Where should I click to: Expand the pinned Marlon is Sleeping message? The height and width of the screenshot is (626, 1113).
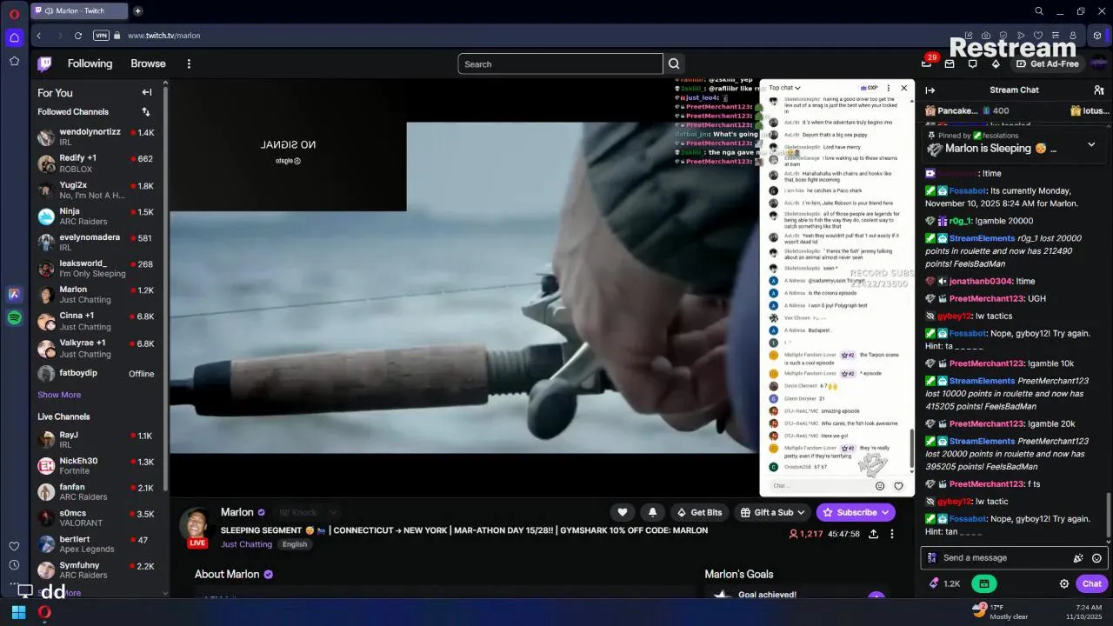coord(1091,144)
